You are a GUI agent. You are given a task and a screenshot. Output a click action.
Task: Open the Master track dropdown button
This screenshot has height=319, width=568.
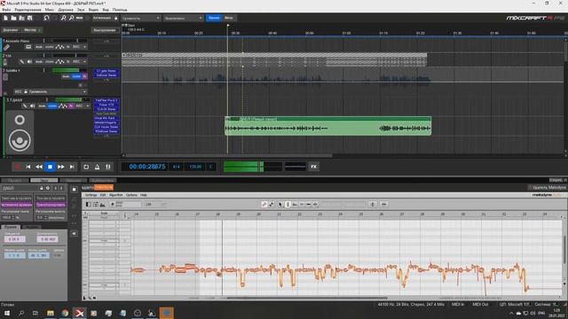coord(32,30)
